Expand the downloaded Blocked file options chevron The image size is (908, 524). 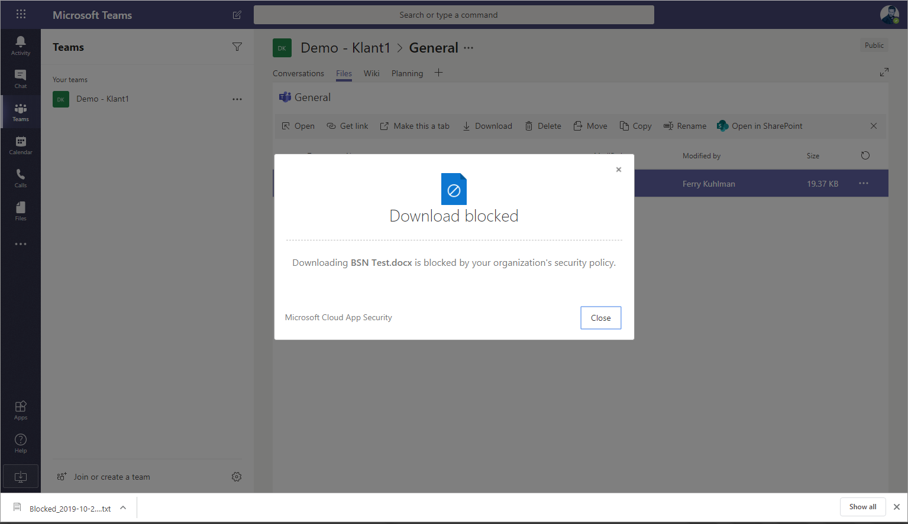[123, 508]
